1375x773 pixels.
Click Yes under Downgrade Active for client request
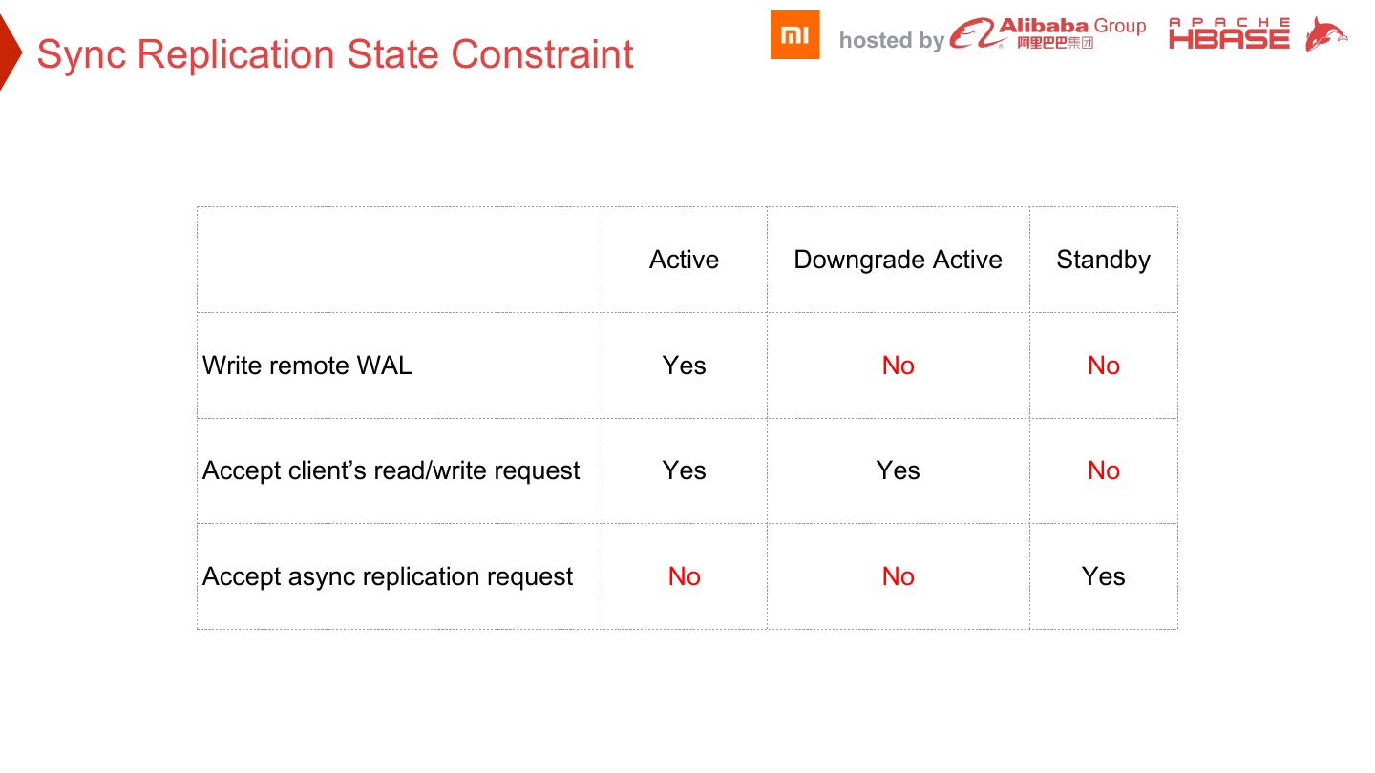[x=898, y=470]
